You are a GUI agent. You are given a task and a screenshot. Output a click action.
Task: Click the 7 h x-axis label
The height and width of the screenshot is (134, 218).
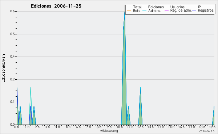click(x=88, y=127)
